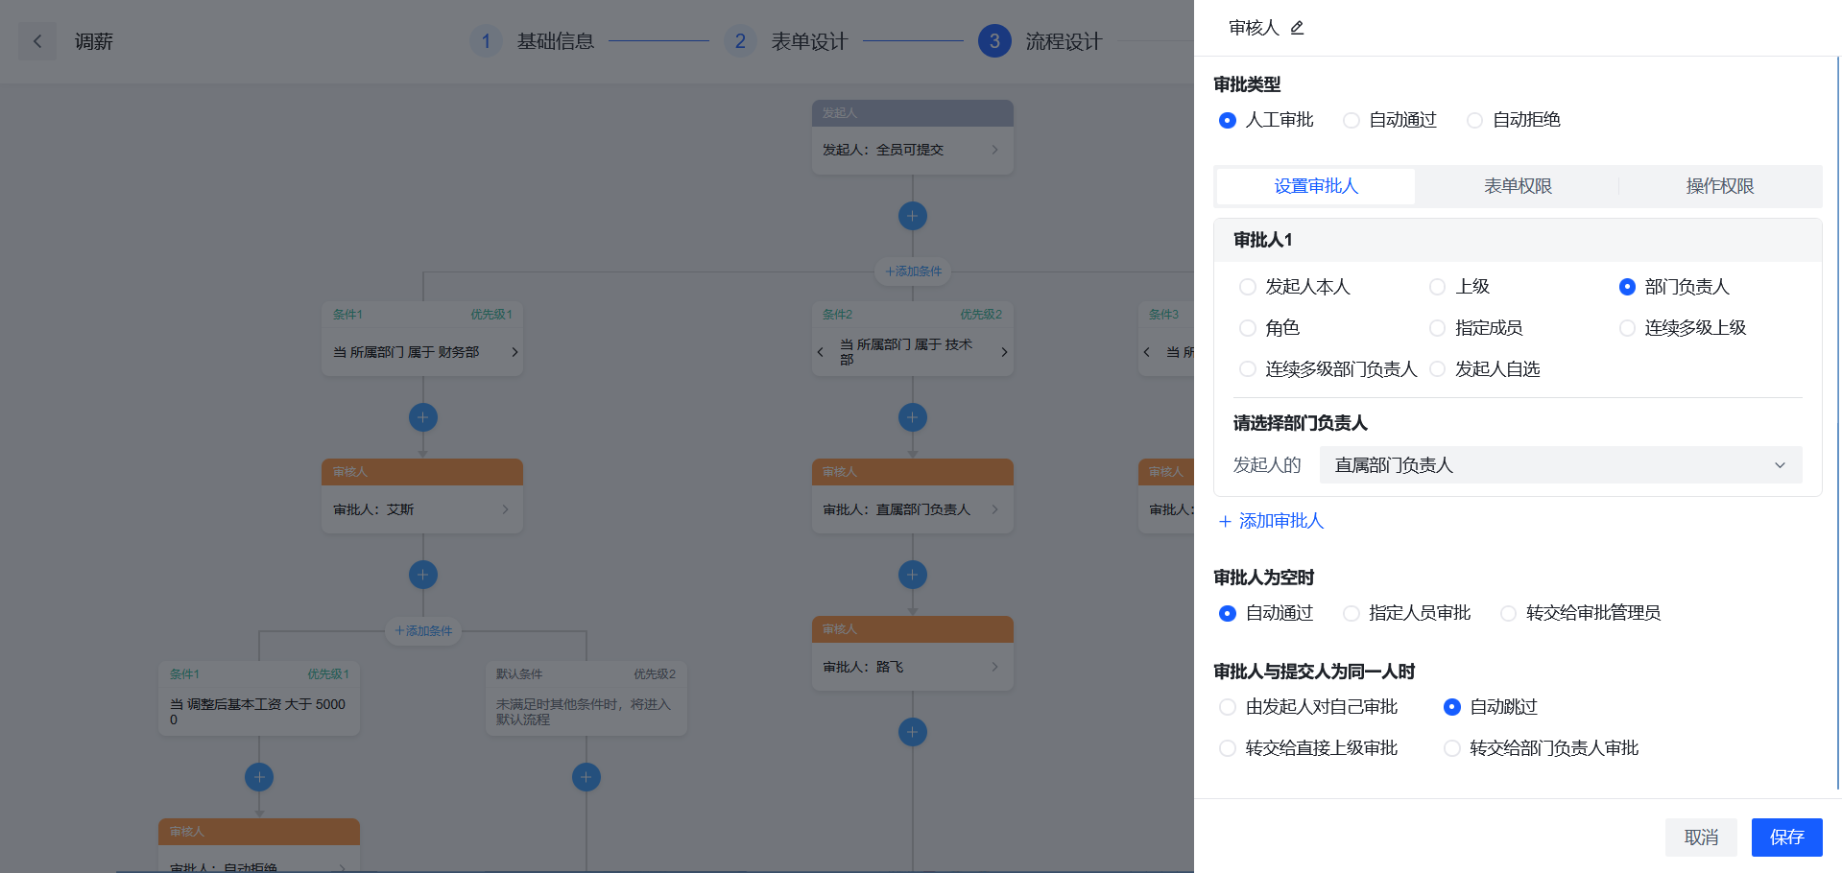Image resolution: width=1842 pixels, height=873 pixels.
Task: Click plus node below 直属部门负责人 approver card
Action: 912,575
